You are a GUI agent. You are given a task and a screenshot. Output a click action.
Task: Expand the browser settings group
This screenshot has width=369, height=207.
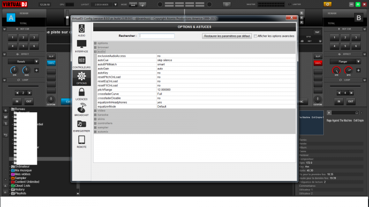pyautogui.click(x=95, y=47)
